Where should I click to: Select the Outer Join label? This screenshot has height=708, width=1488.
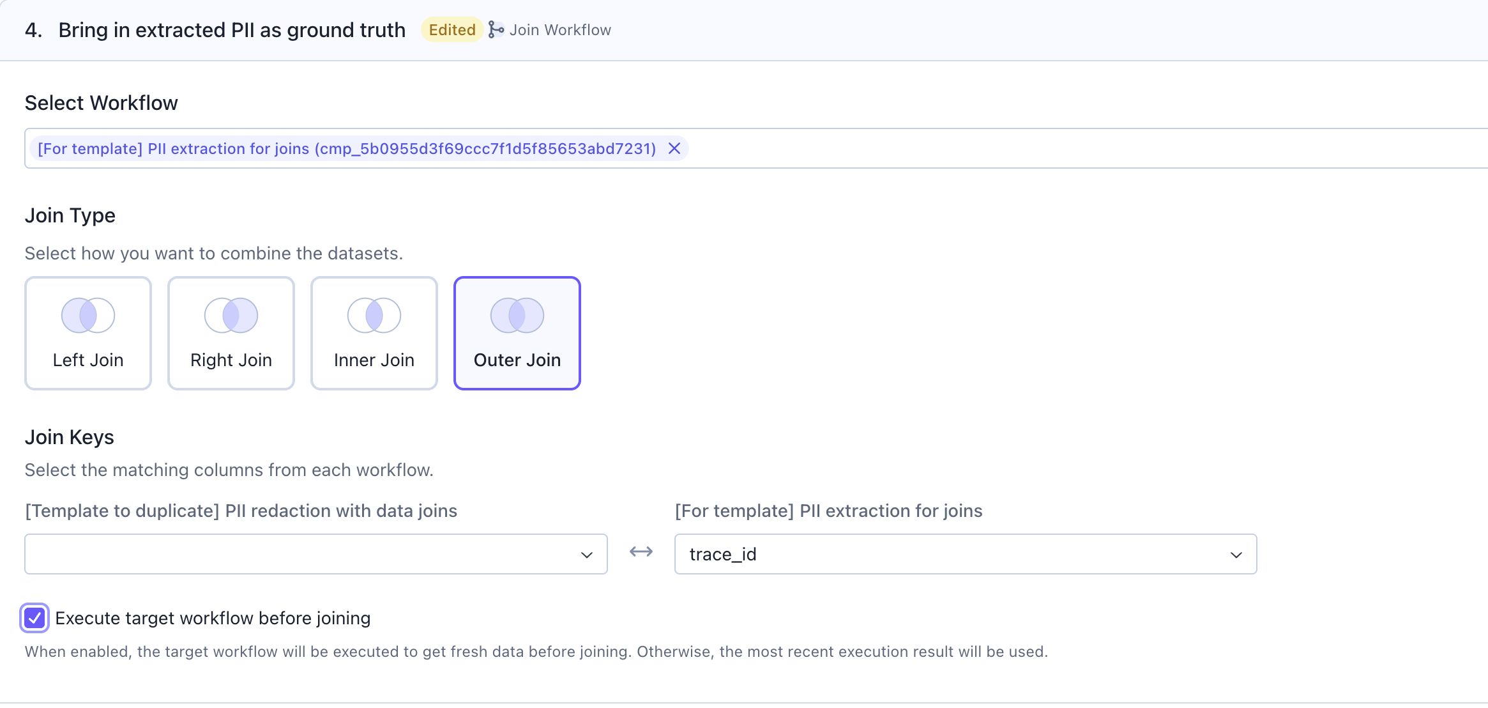tap(517, 360)
